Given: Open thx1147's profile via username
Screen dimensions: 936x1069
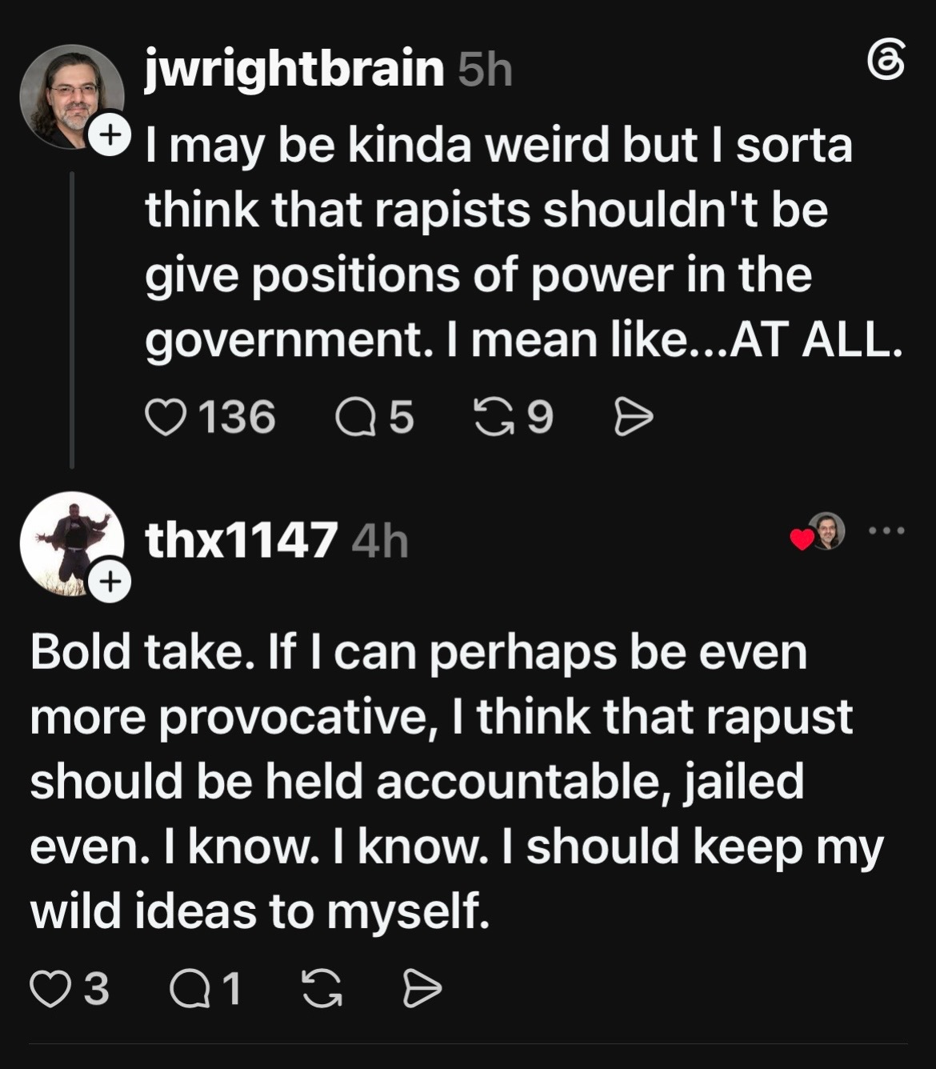Looking at the screenshot, I should (241, 540).
